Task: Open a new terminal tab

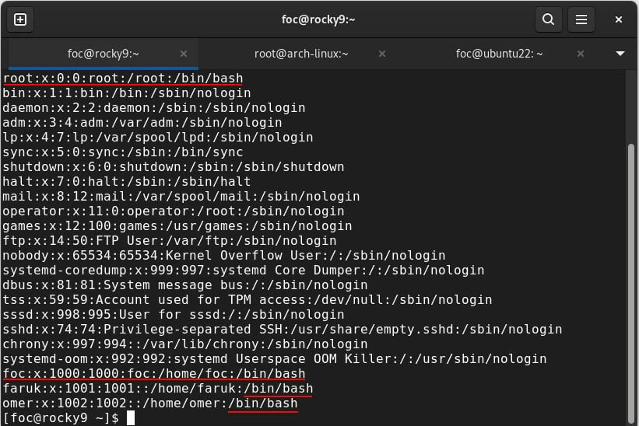Action: [x=20, y=19]
